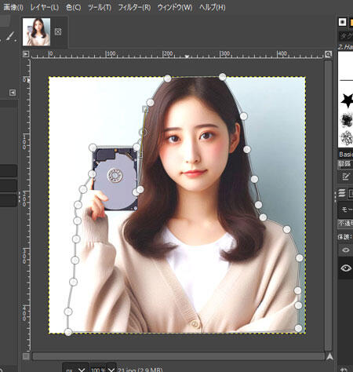Toggle zoom-on-resize icon at ruler's right end
This screenshot has height=372, width=353.
pos(329,54)
